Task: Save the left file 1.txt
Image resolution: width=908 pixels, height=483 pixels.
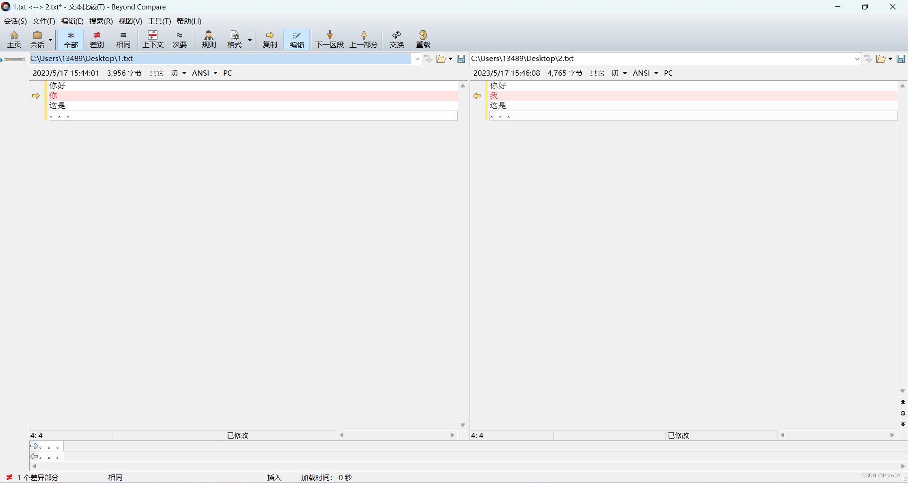Action: [461, 59]
